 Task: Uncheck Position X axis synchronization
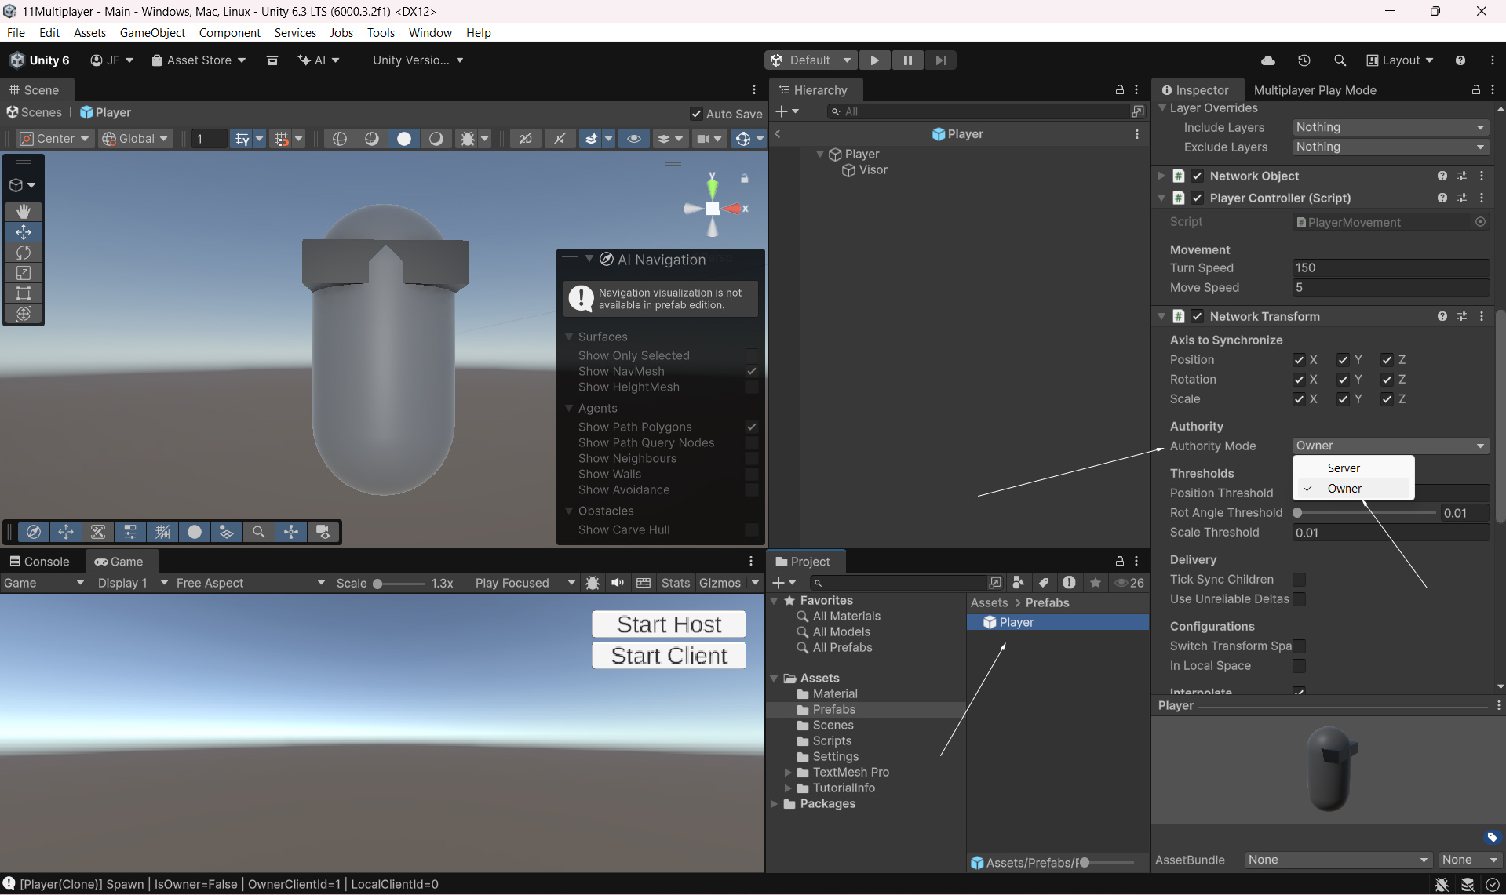[x=1299, y=360]
